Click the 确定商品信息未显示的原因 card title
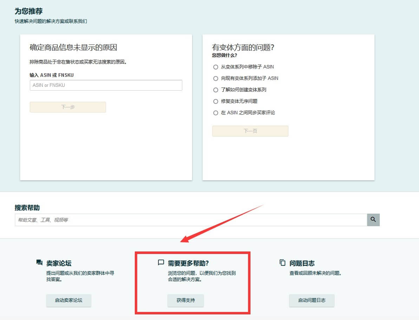 click(73, 48)
